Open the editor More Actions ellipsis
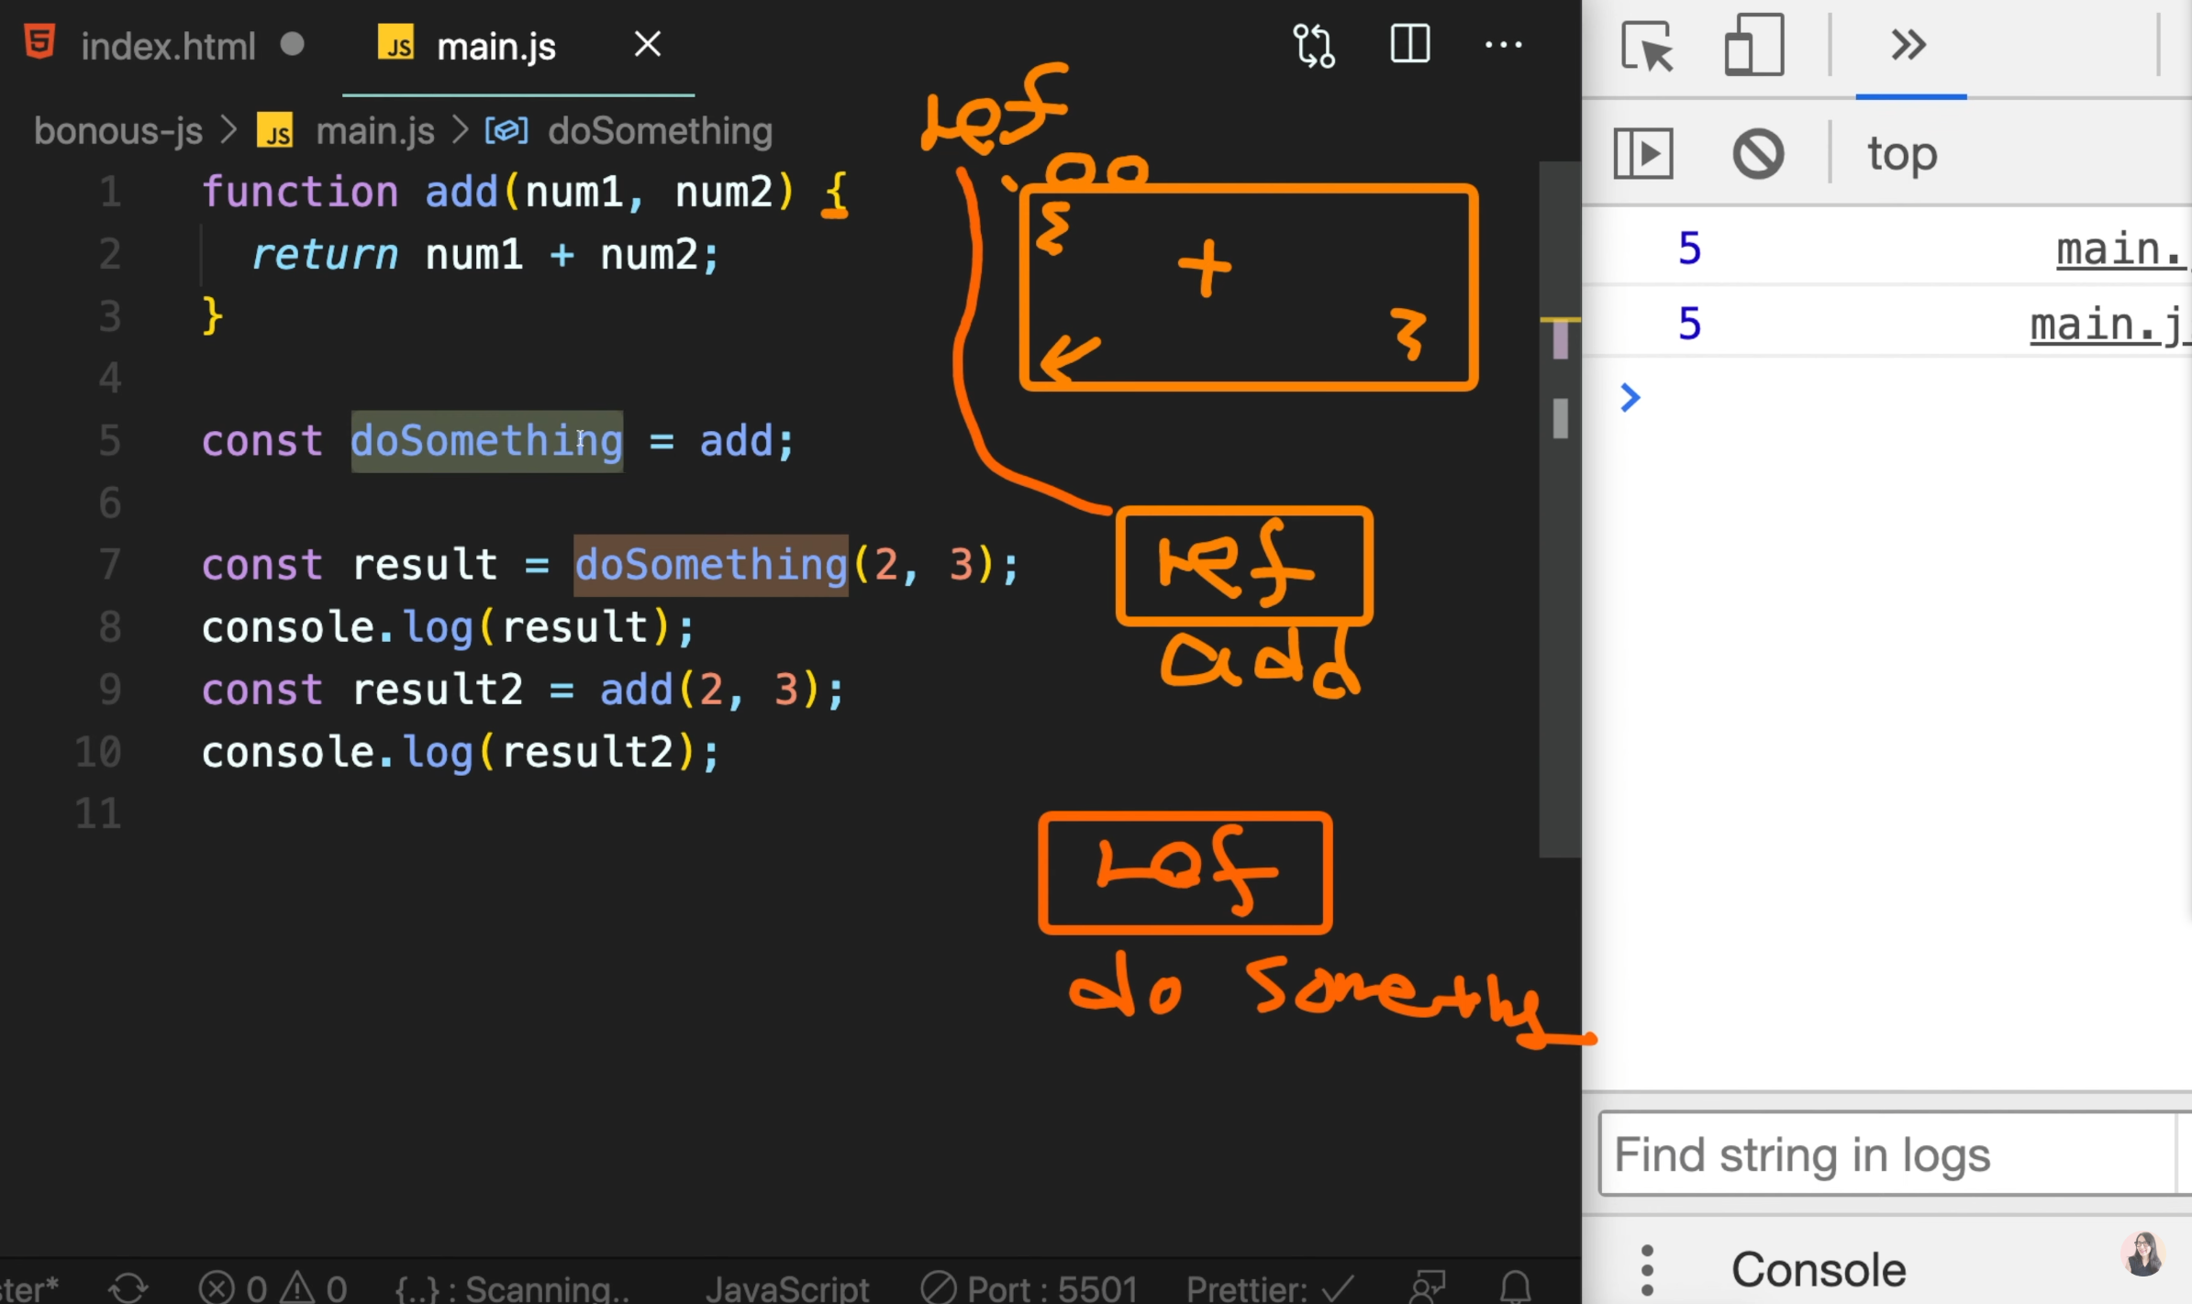Screen dimensions: 2192x1304 coord(1503,44)
